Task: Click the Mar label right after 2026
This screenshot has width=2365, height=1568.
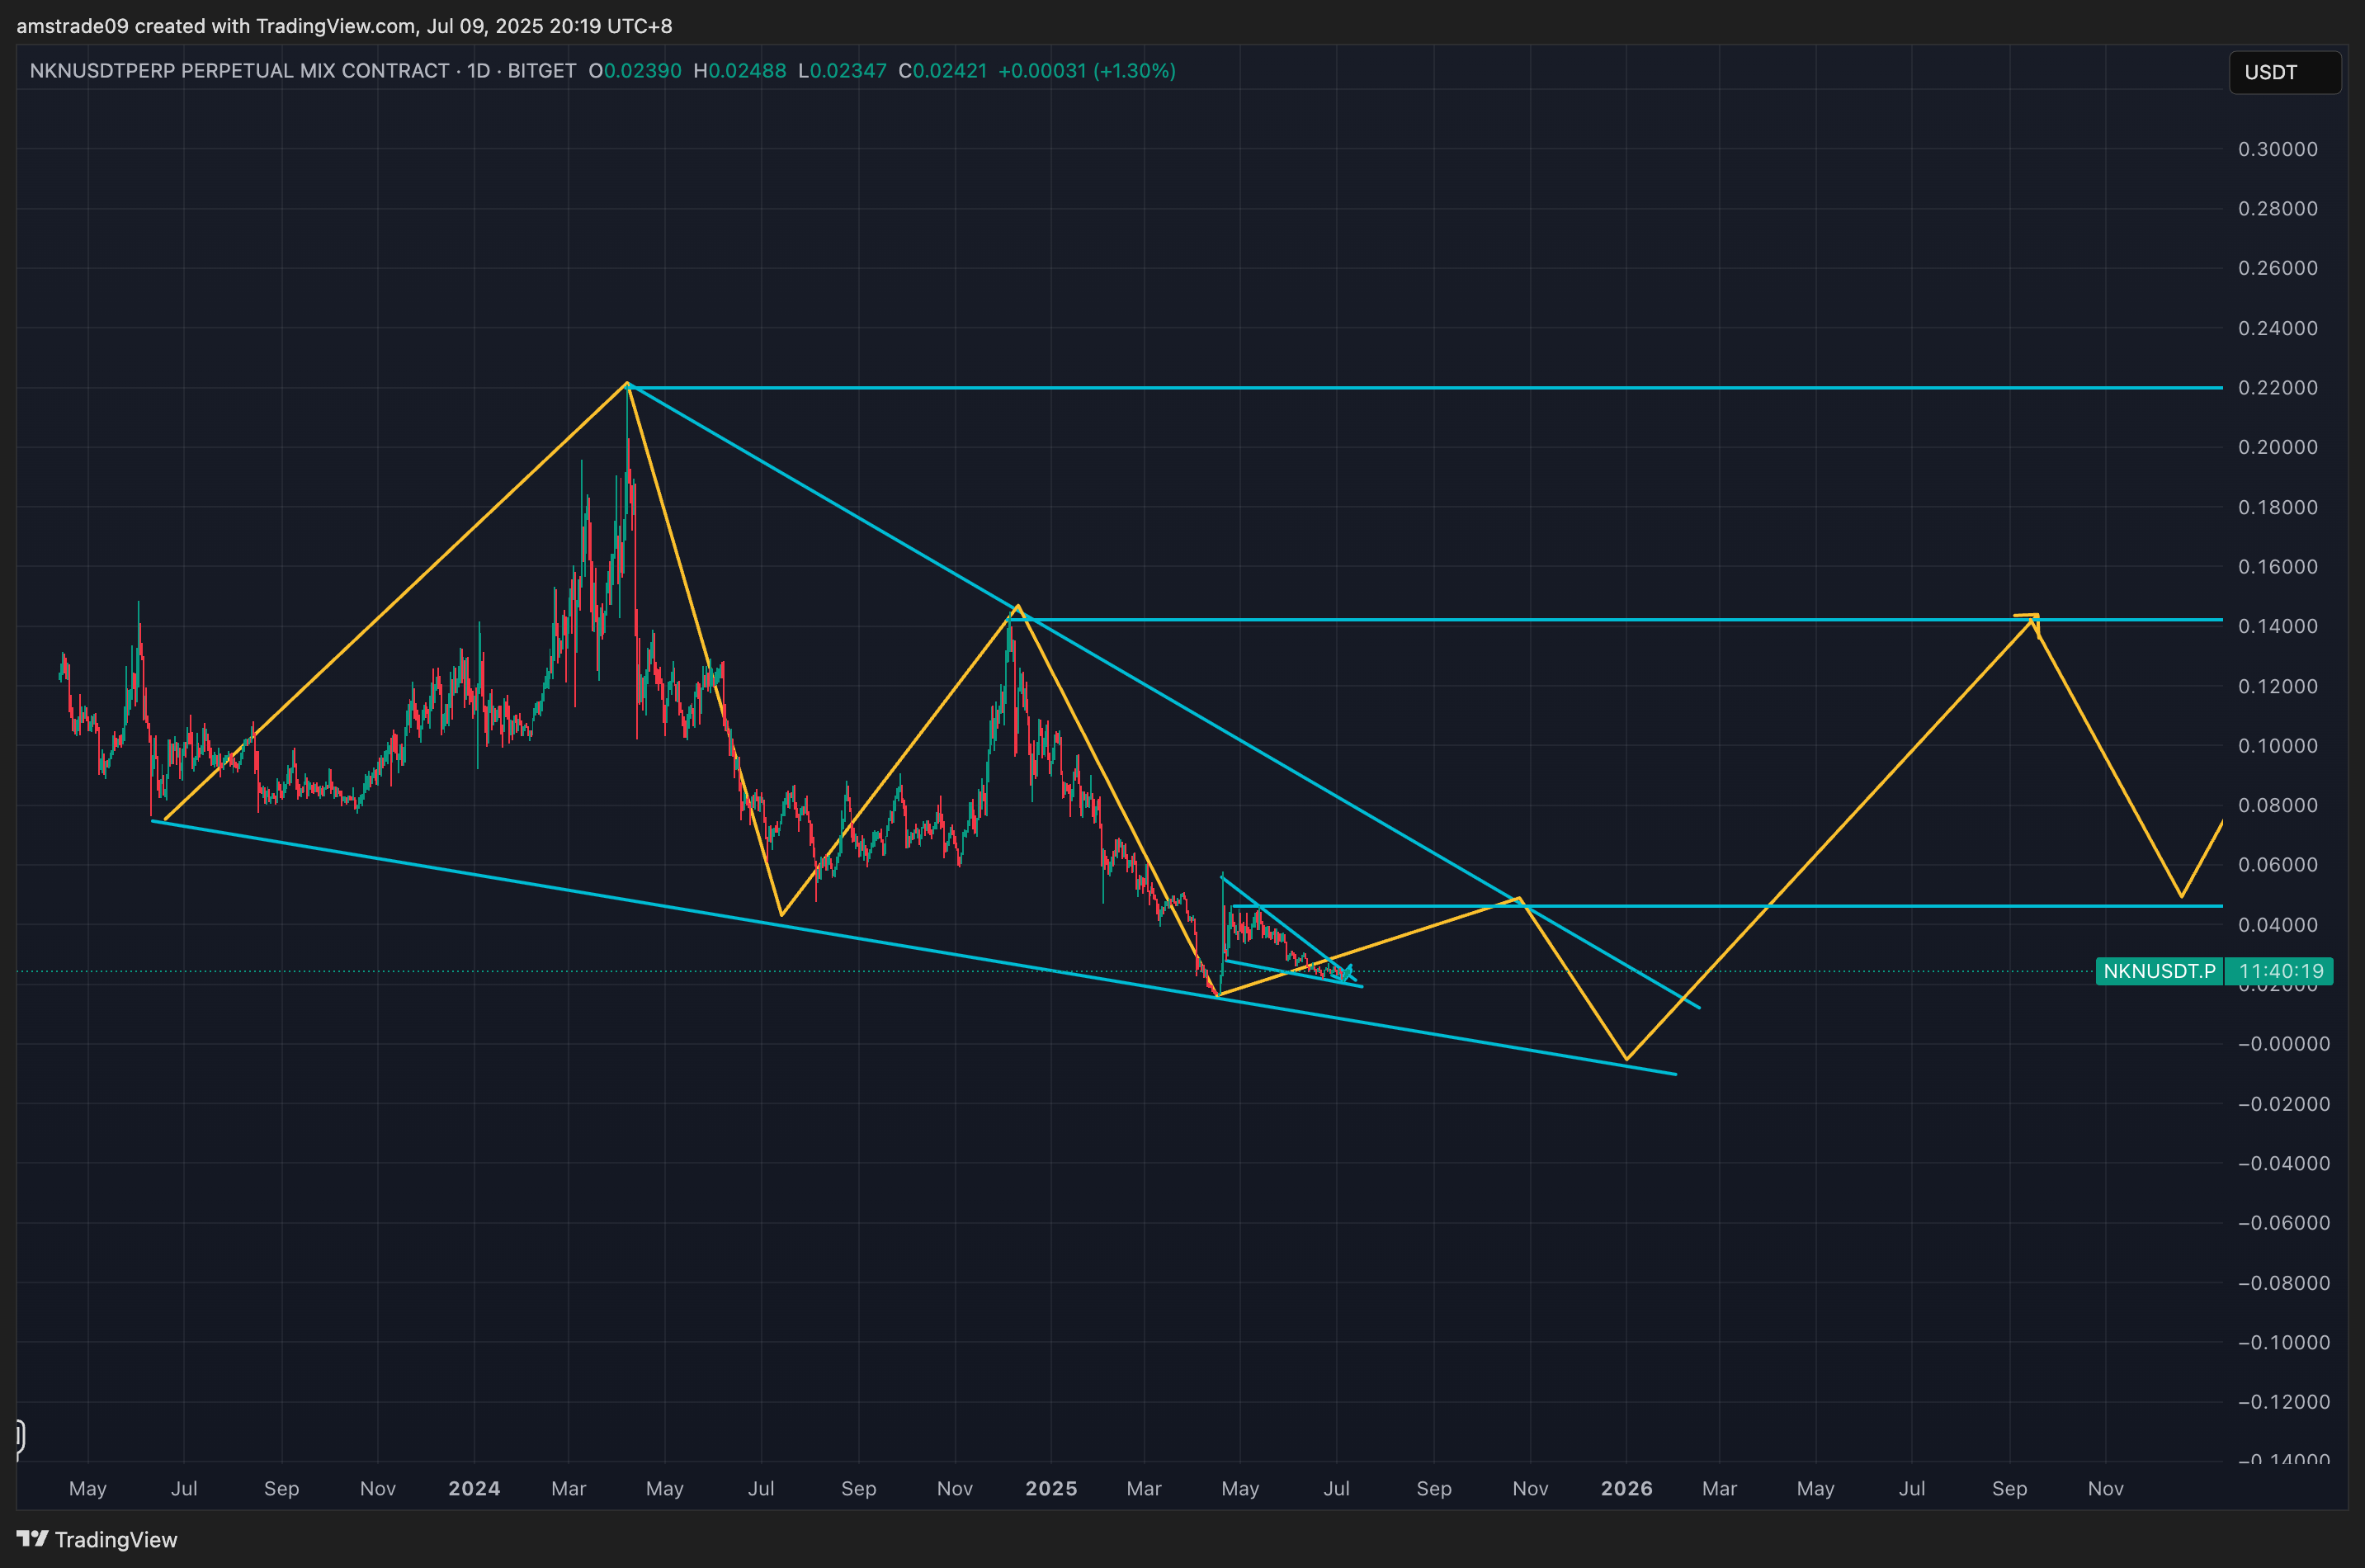Action: [x=1719, y=1488]
